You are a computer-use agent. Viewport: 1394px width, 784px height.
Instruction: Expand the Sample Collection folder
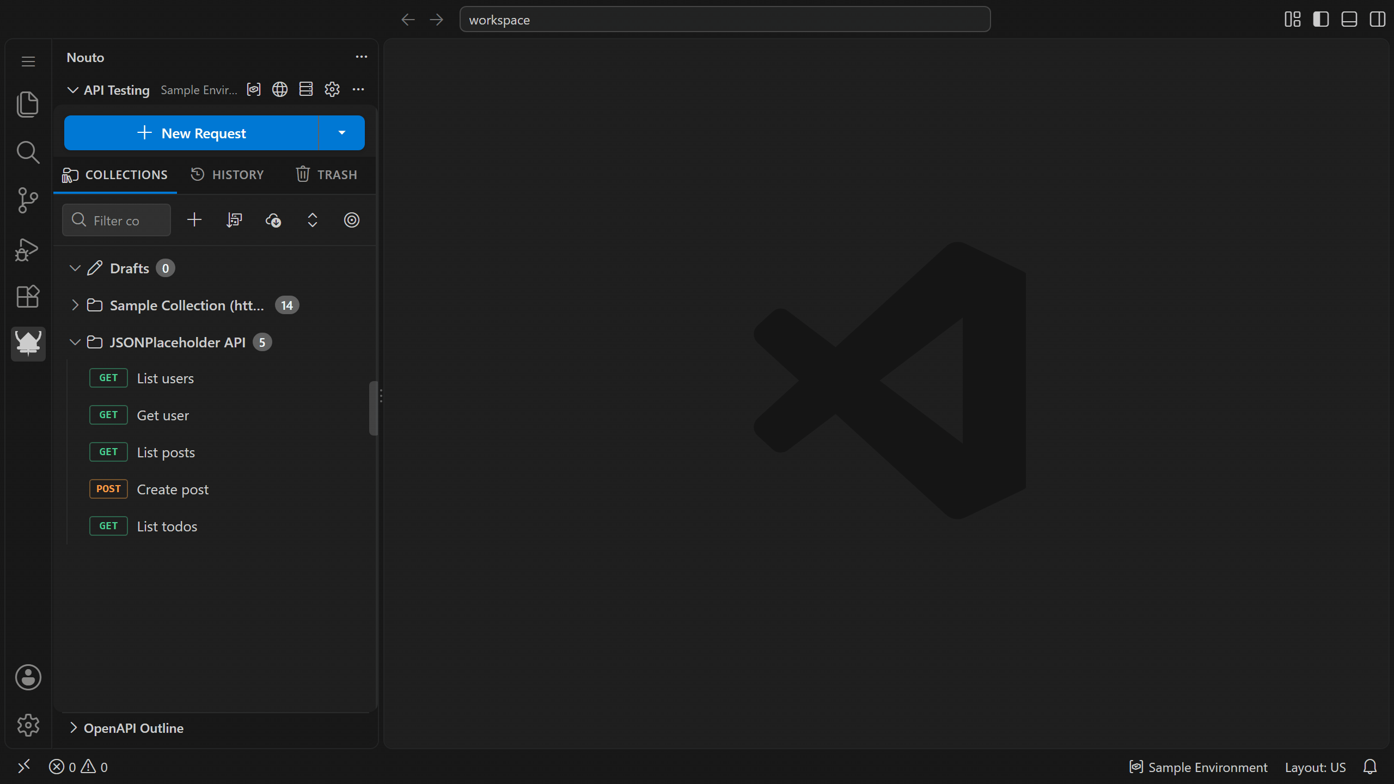click(x=75, y=305)
